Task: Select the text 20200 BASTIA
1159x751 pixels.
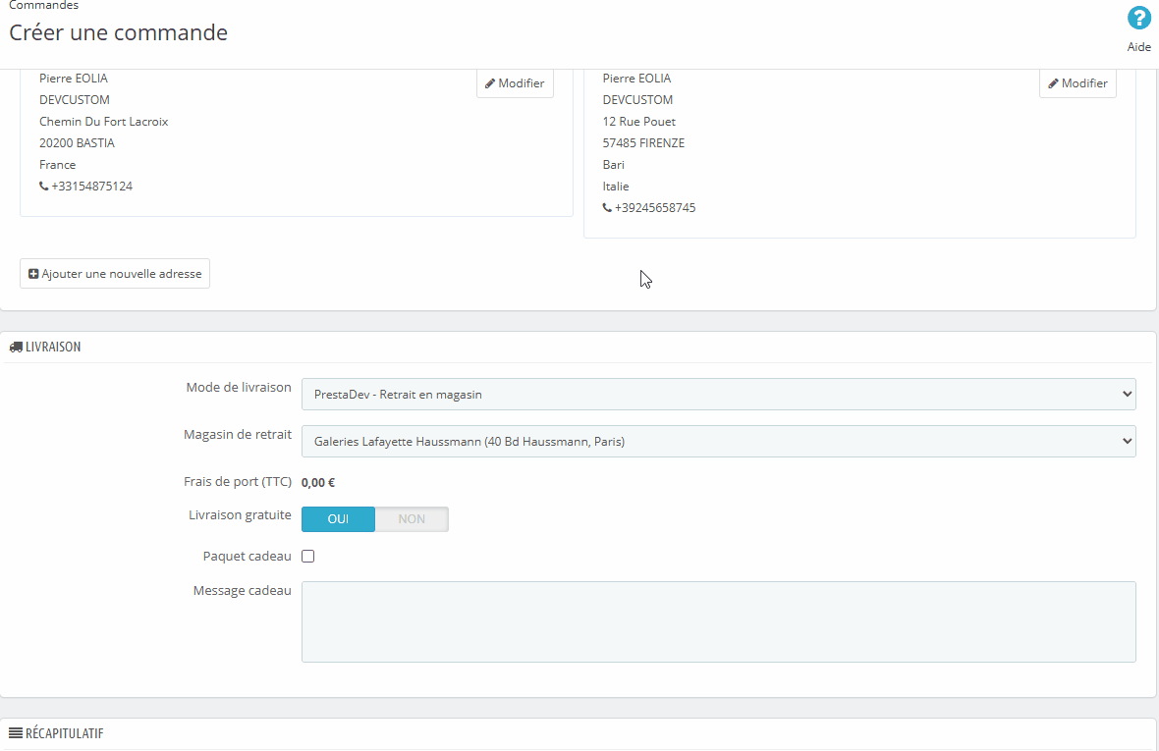Action: [x=77, y=143]
